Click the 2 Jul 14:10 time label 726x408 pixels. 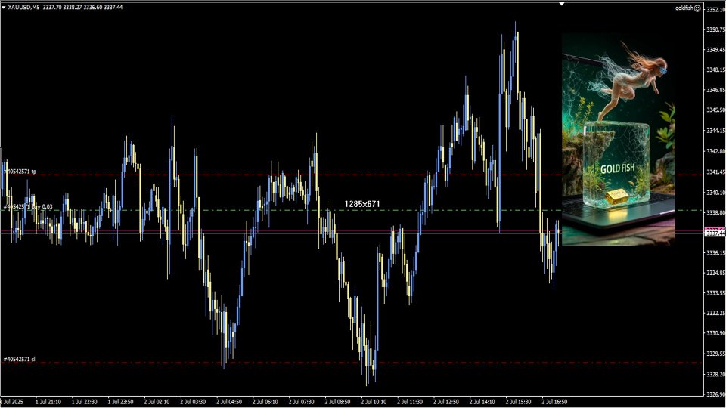coord(482,402)
